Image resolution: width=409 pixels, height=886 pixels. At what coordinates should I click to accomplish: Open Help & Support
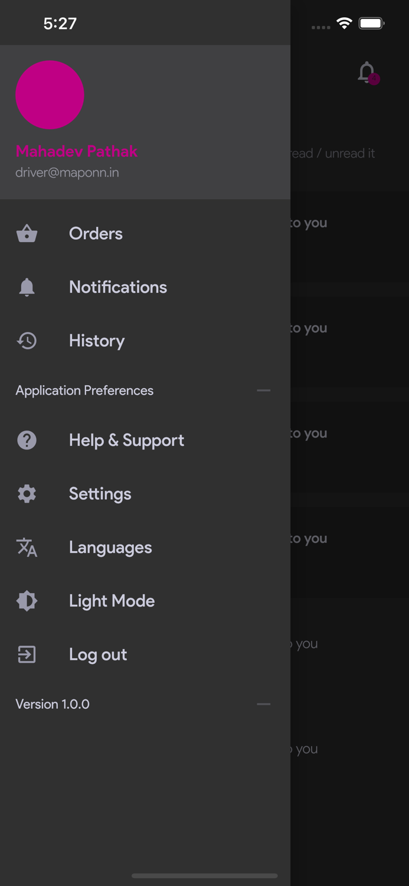(x=126, y=441)
